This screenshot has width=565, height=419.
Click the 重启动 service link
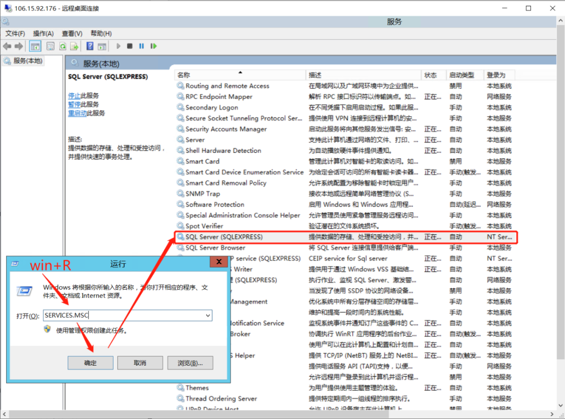[x=77, y=113]
